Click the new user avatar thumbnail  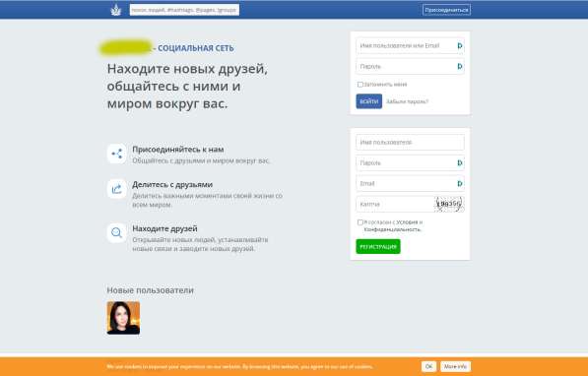coord(123,318)
